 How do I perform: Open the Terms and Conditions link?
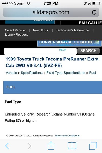[67, 136]
